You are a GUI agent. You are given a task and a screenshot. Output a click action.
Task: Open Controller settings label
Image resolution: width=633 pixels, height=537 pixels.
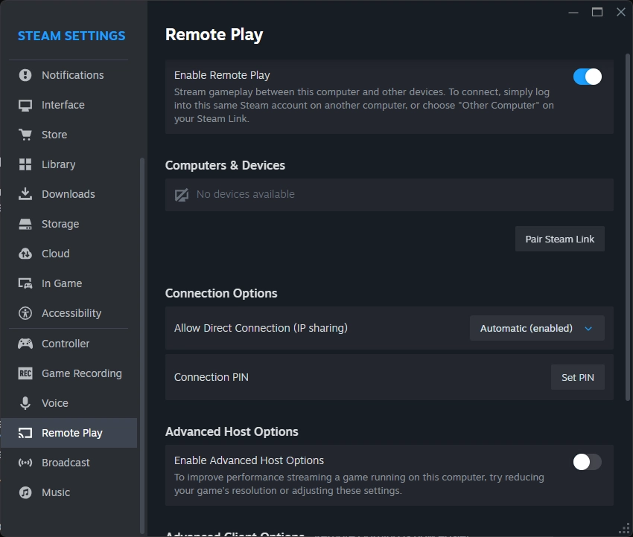(x=66, y=344)
